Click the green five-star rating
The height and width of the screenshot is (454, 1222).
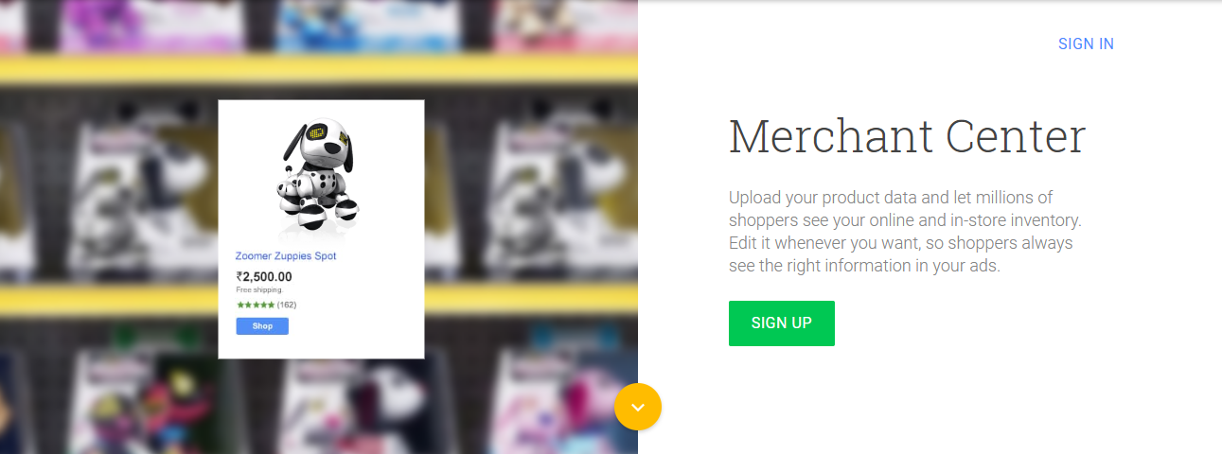pos(256,305)
